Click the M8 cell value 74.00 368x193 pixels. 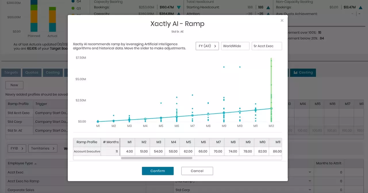232,151
